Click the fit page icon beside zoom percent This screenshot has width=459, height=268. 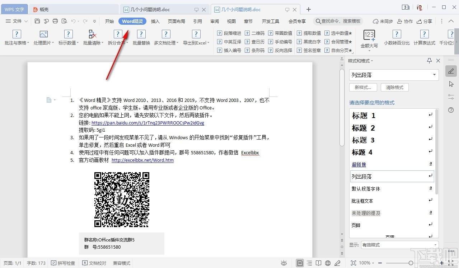353,263
